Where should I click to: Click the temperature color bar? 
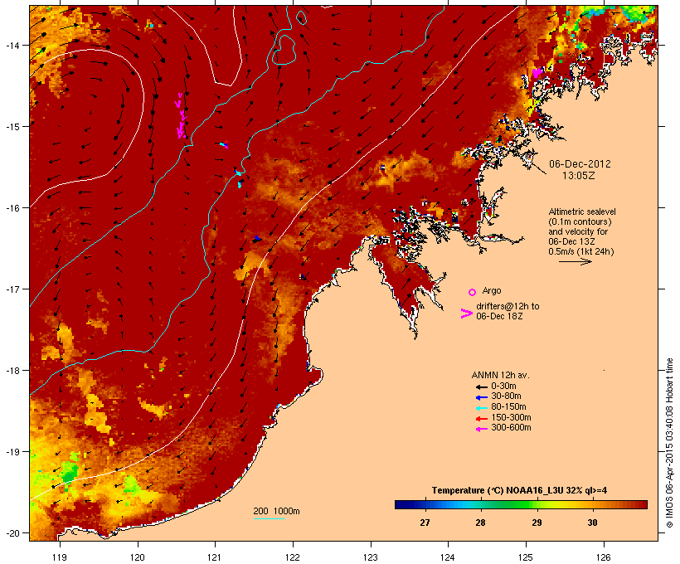point(521,504)
